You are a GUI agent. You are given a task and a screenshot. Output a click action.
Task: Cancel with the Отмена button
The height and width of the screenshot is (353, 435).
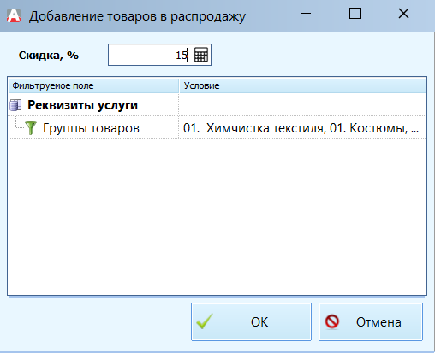click(x=371, y=321)
